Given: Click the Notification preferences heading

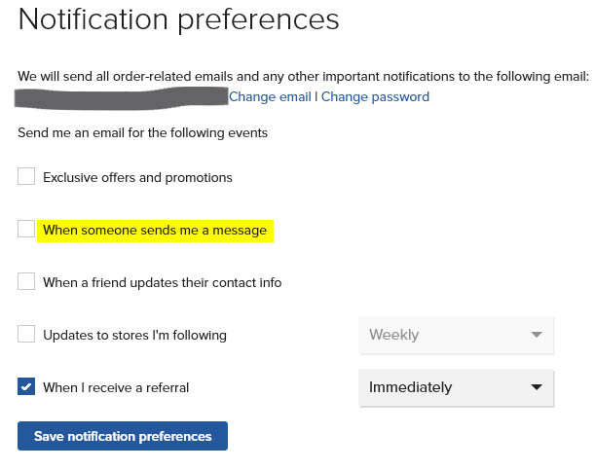Looking at the screenshot, I should (179, 19).
